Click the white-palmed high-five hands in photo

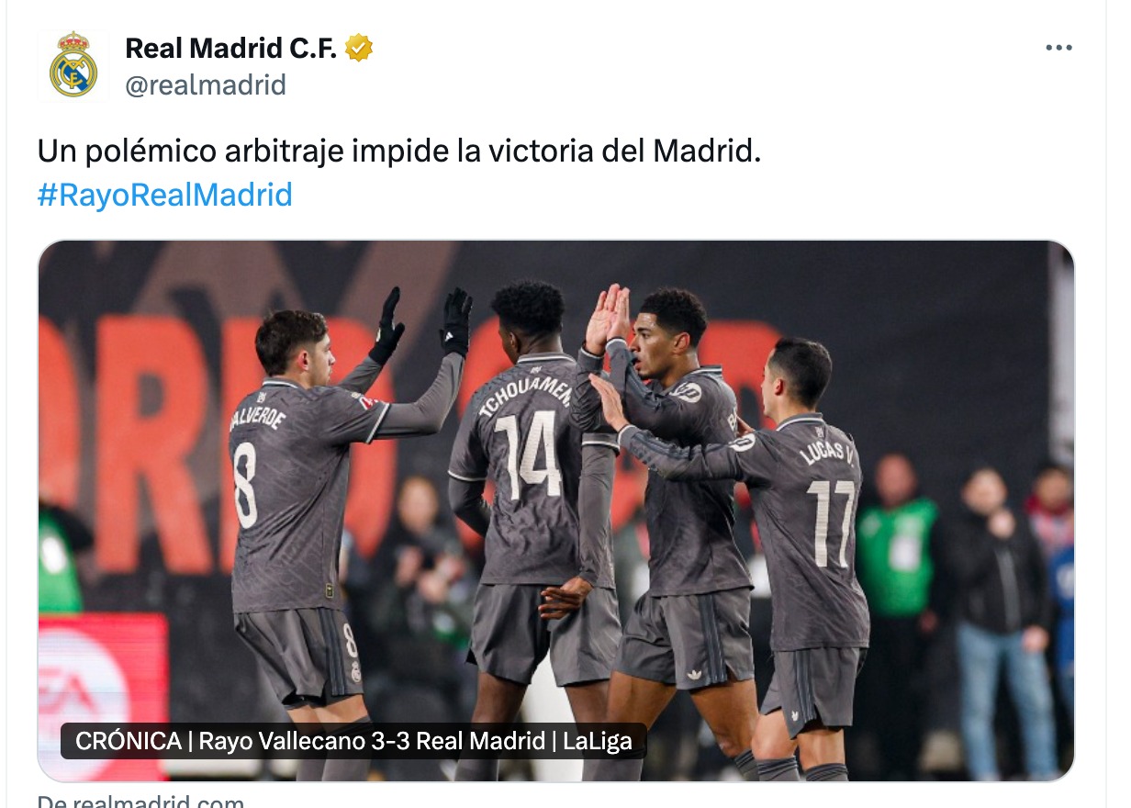point(609,317)
